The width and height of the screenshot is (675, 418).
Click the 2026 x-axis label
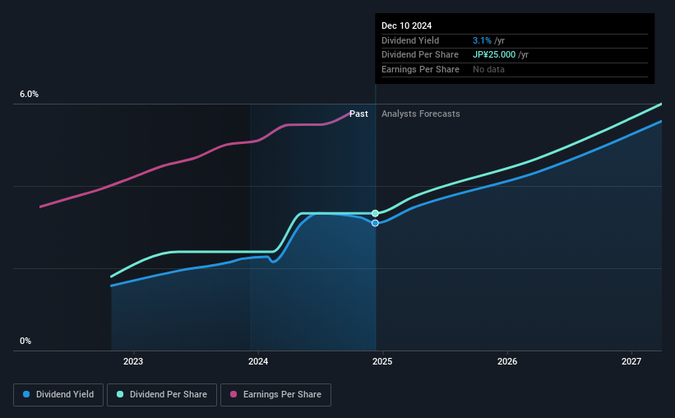pyautogui.click(x=507, y=361)
